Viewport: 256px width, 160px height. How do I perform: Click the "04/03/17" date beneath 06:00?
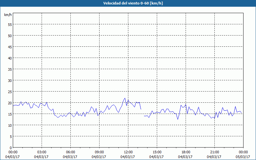coord(70,157)
